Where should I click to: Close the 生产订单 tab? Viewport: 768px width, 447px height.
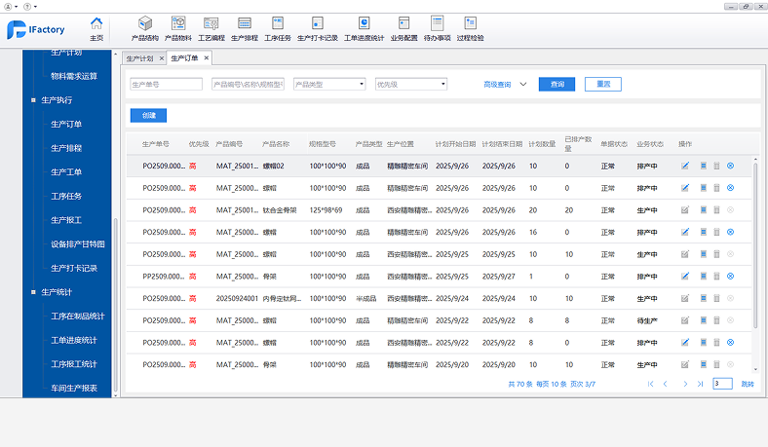click(207, 57)
